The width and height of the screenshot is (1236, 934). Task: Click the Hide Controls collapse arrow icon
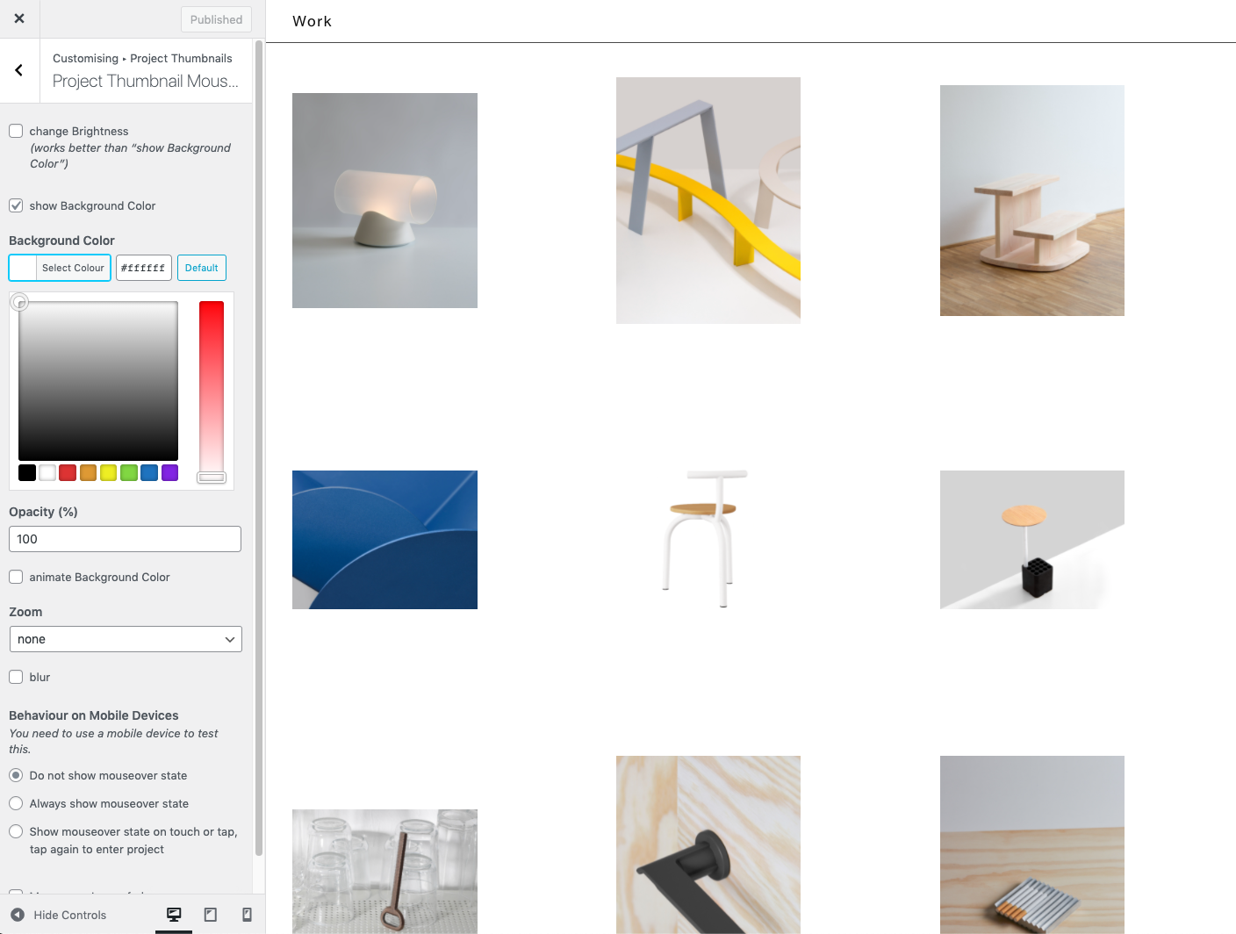[18, 915]
